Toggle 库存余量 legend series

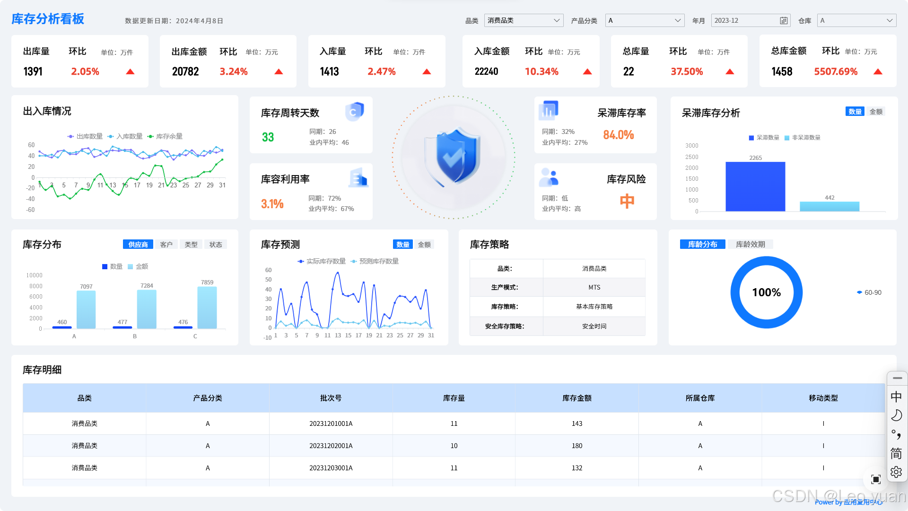165,136
